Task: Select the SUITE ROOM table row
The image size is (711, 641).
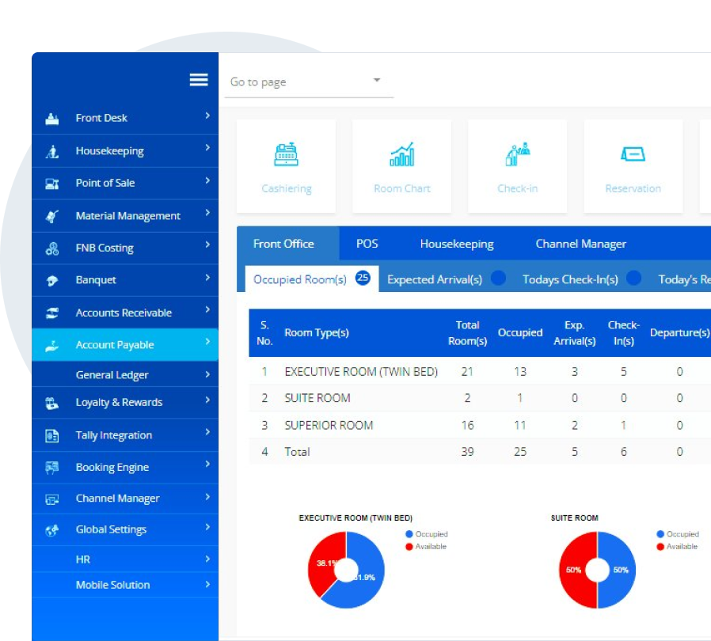Action: point(317,398)
